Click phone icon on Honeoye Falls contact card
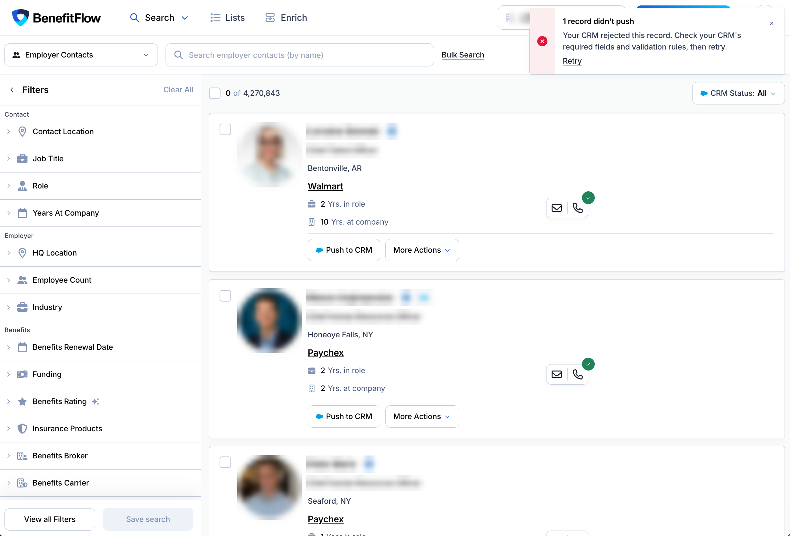The width and height of the screenshot is (790, 536). (x=577, y=374)
